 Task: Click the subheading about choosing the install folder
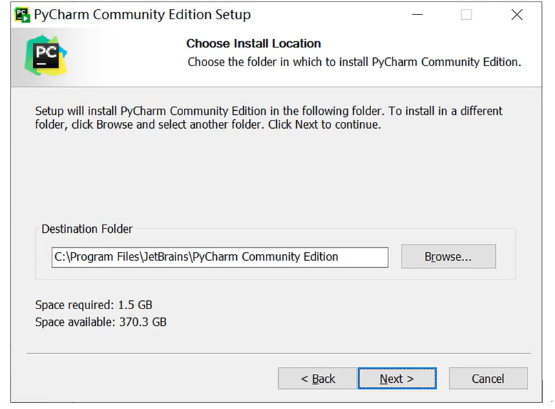[355, 62]
